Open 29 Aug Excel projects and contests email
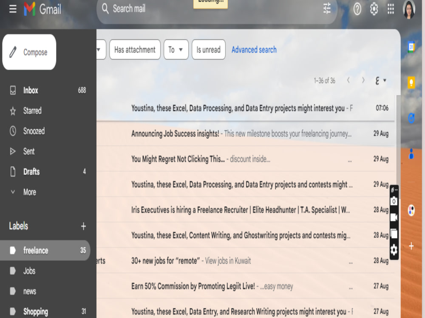 246,184
